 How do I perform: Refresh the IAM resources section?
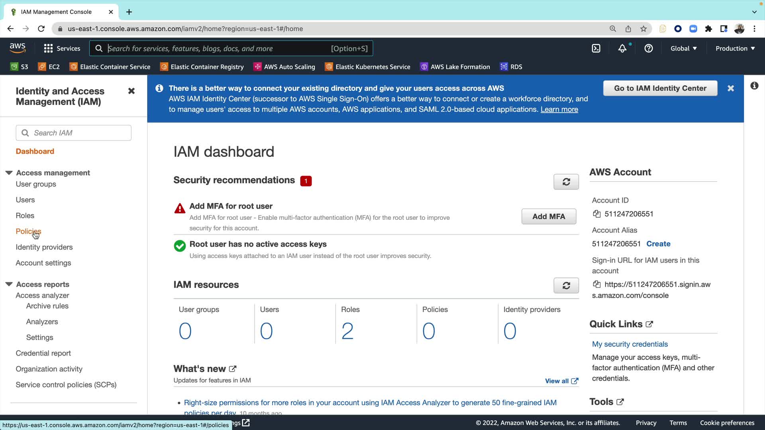click(x=566, y=285)
